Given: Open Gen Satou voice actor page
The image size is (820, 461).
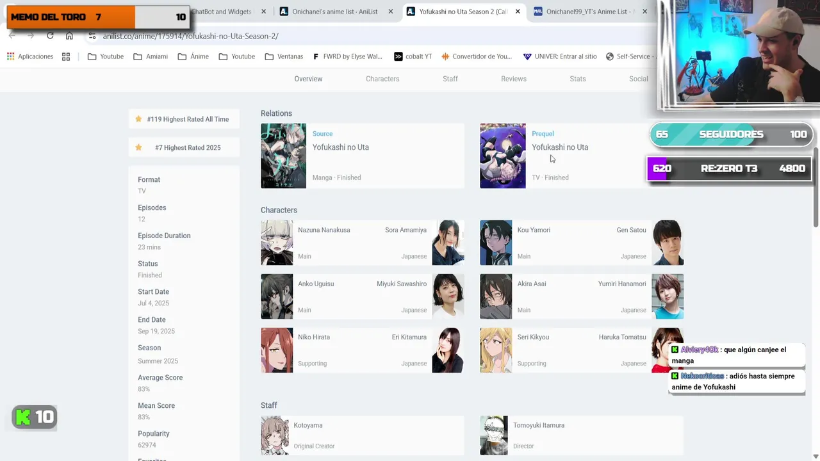Looking at the screenshot, I should tap(631, 230).
